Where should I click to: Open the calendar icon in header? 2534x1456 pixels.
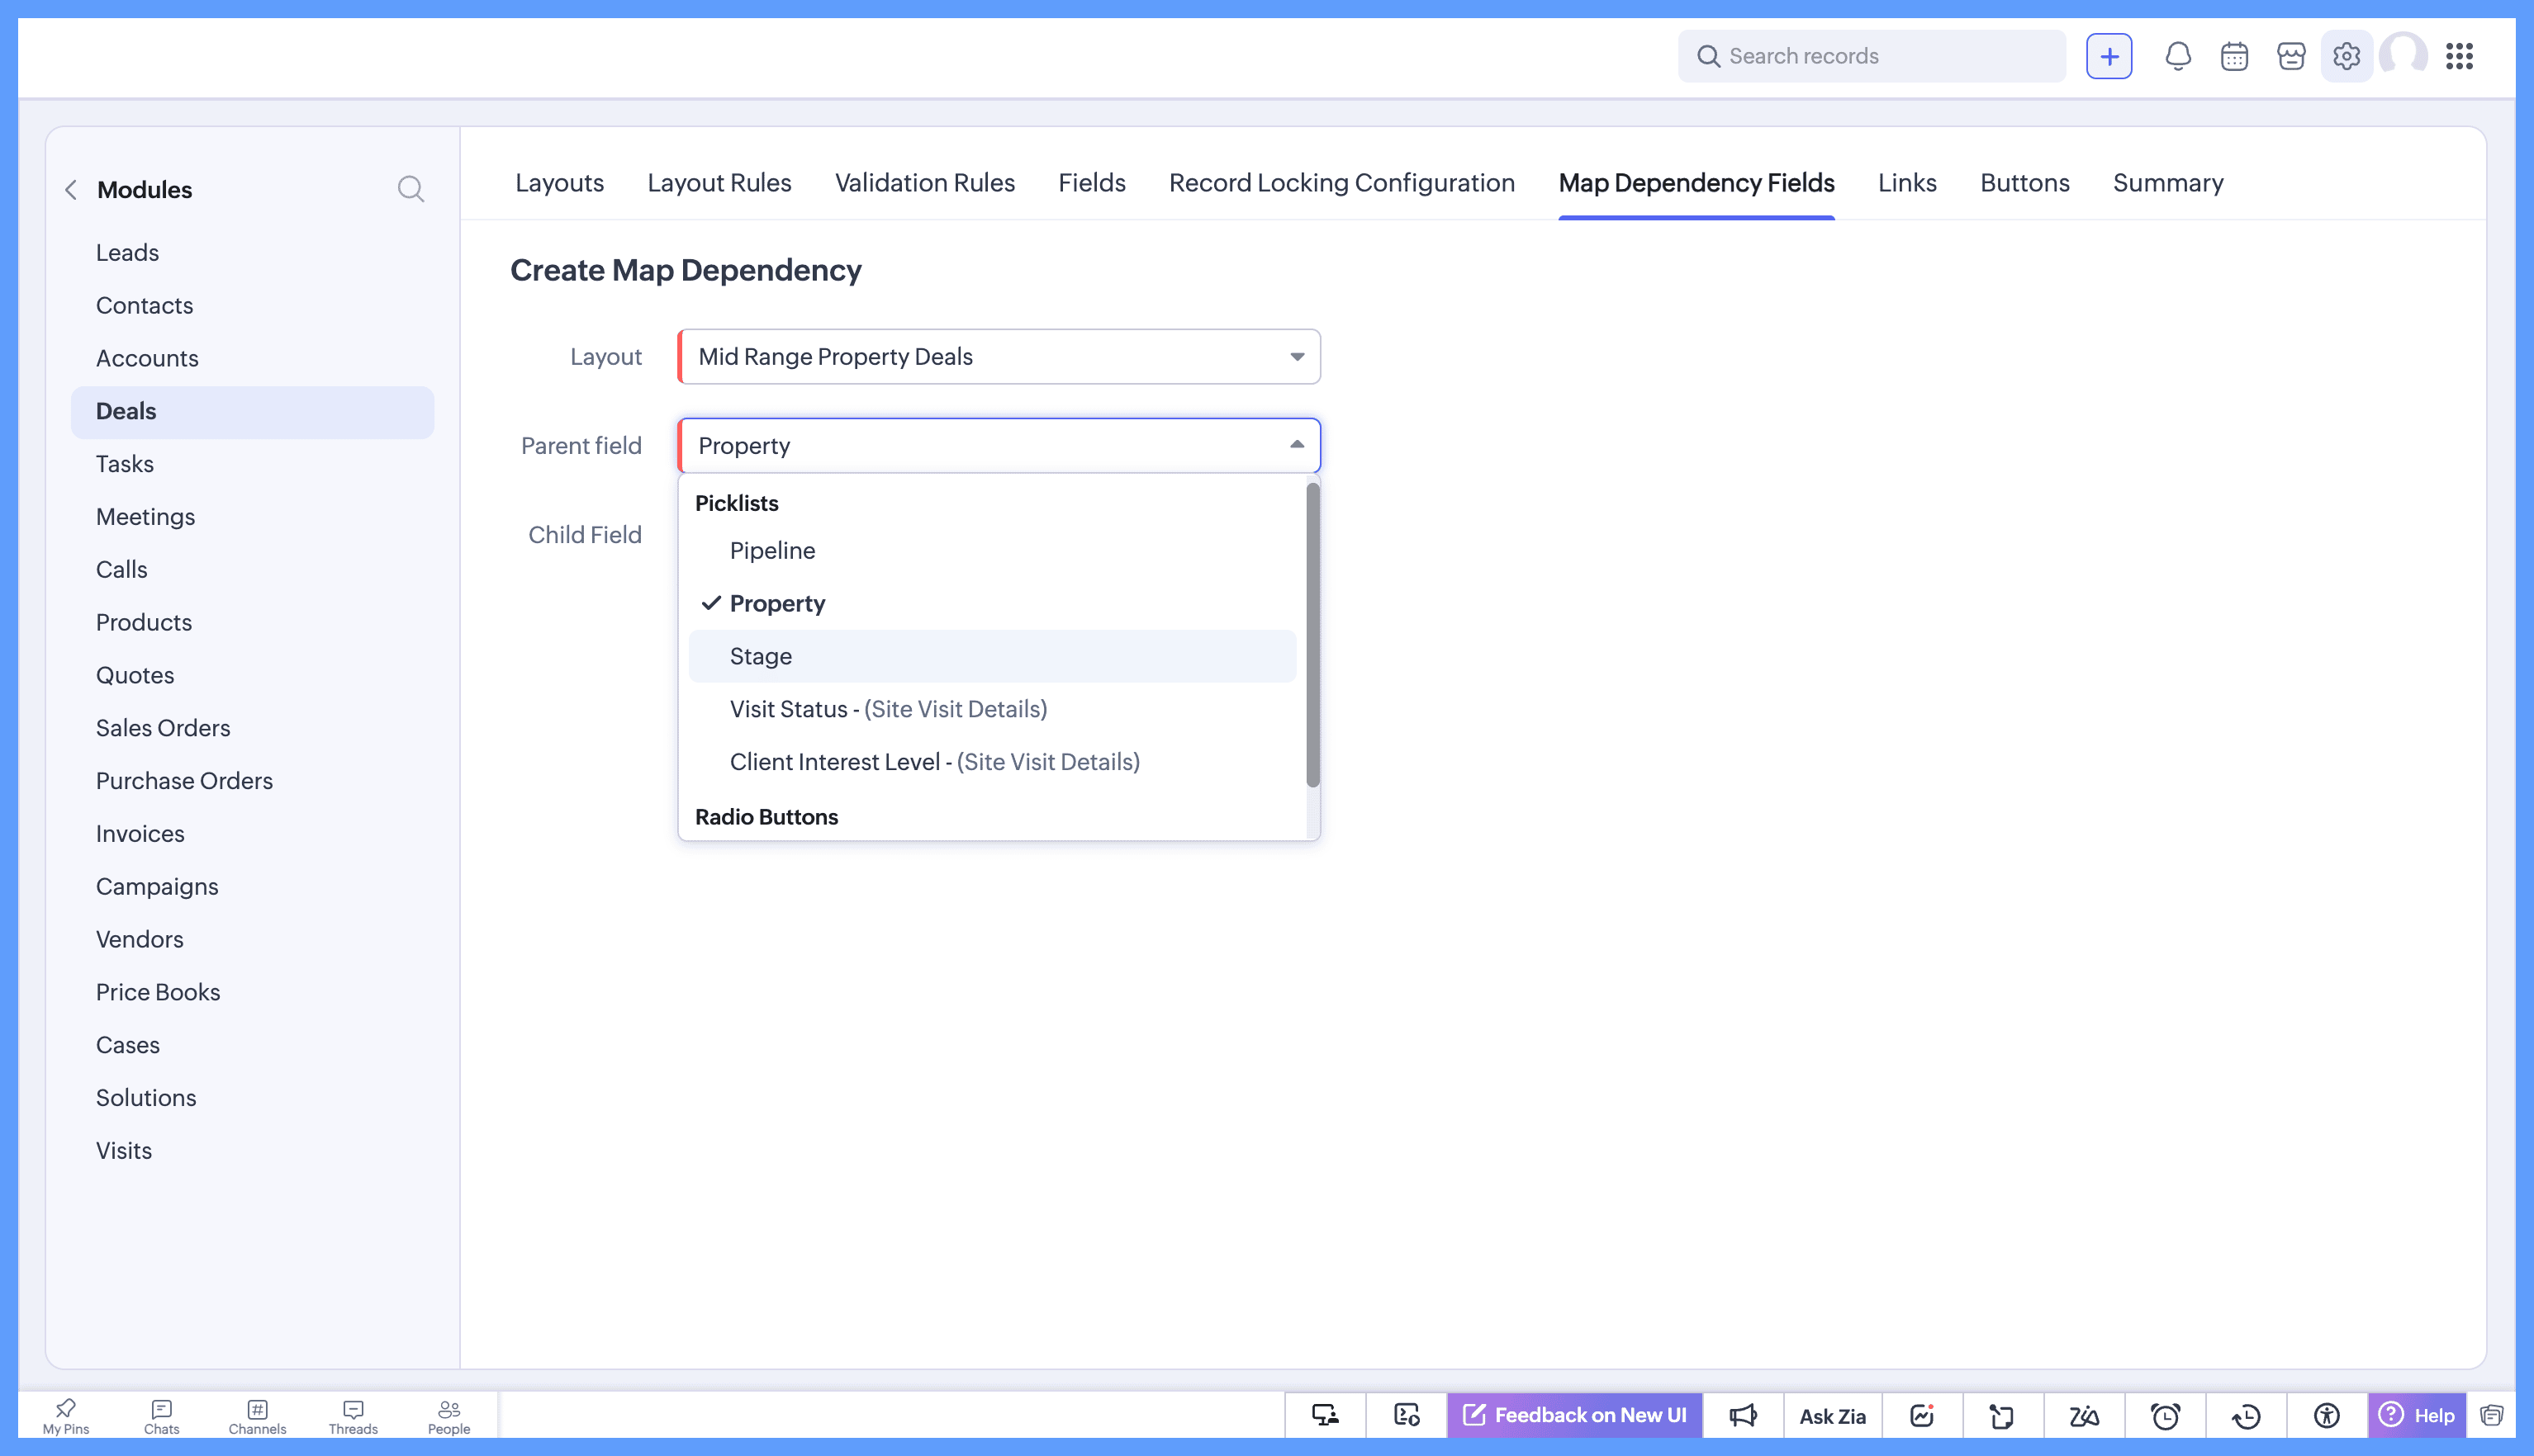point(2234,56)
